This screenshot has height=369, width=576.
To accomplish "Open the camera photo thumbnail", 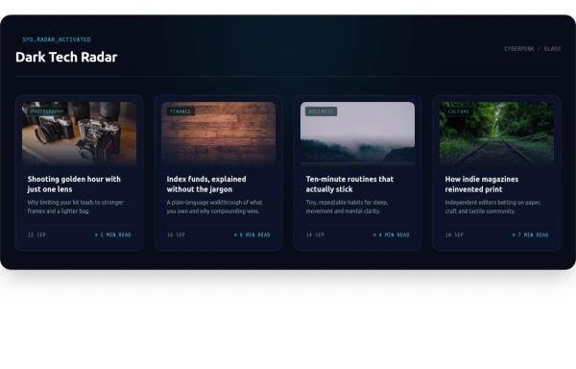I will point(80,134).
